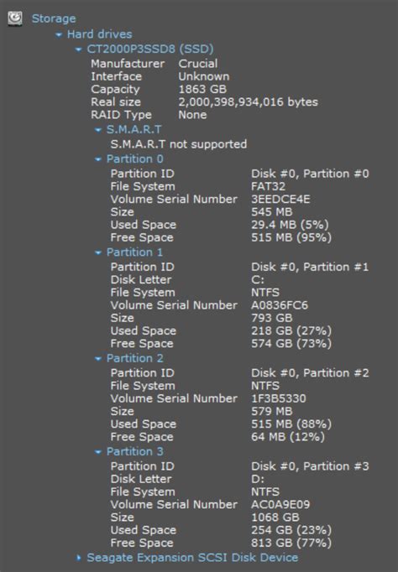Viewport: 398px width, 572px height.
Task: Collapse the S.M.A.R.T section arrow
Action: point(98,130)
